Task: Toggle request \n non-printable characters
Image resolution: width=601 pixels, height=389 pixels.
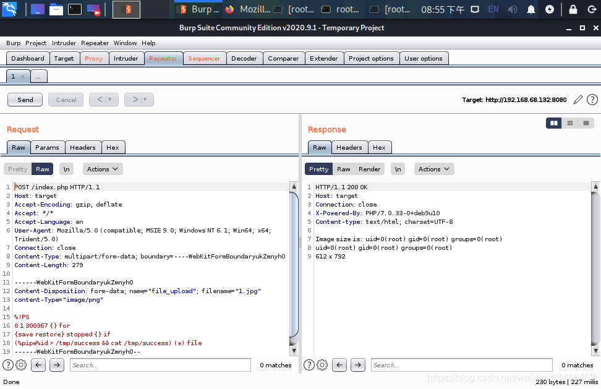Action: [x=66, y=169]
